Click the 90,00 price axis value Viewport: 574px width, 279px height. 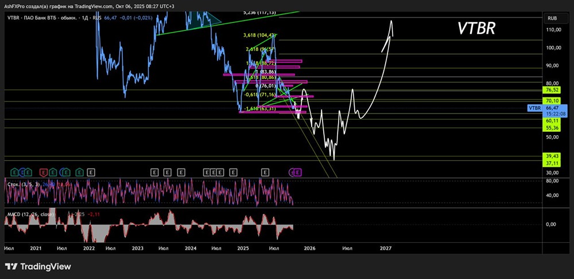coord(553,66)
